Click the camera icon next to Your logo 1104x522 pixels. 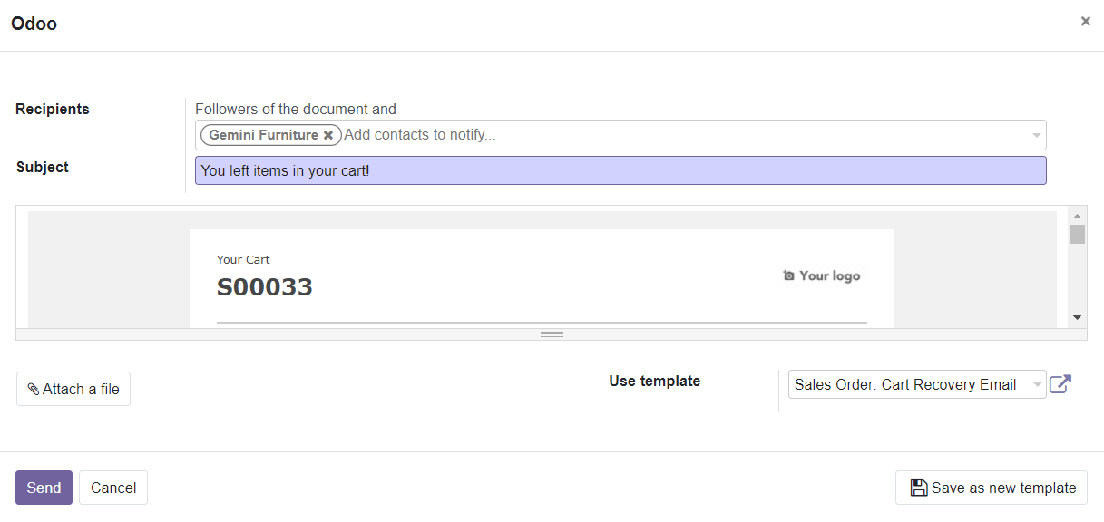click(x=787, y=275)
